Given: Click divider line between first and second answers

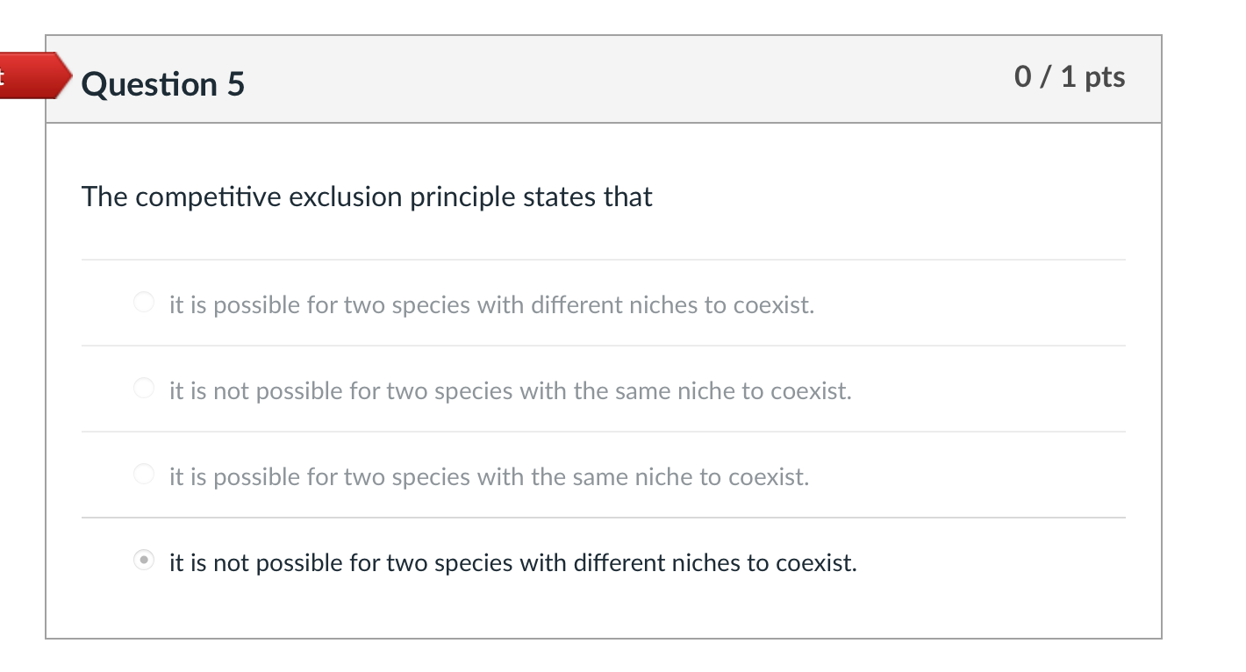Looking at the screenshot, I should 603,346.
